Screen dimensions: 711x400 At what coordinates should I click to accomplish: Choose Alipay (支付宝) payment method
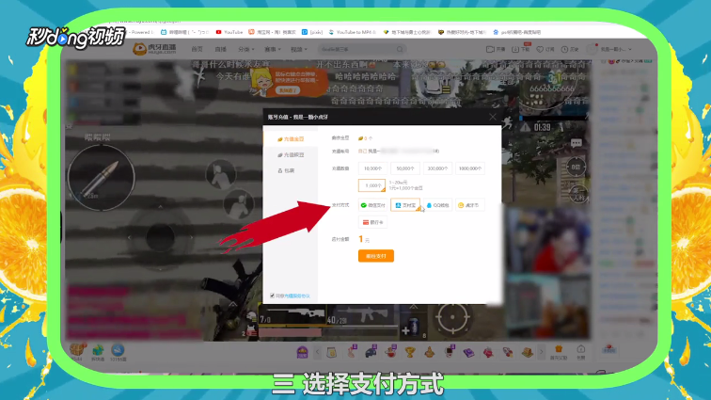[x=405, y=205]
